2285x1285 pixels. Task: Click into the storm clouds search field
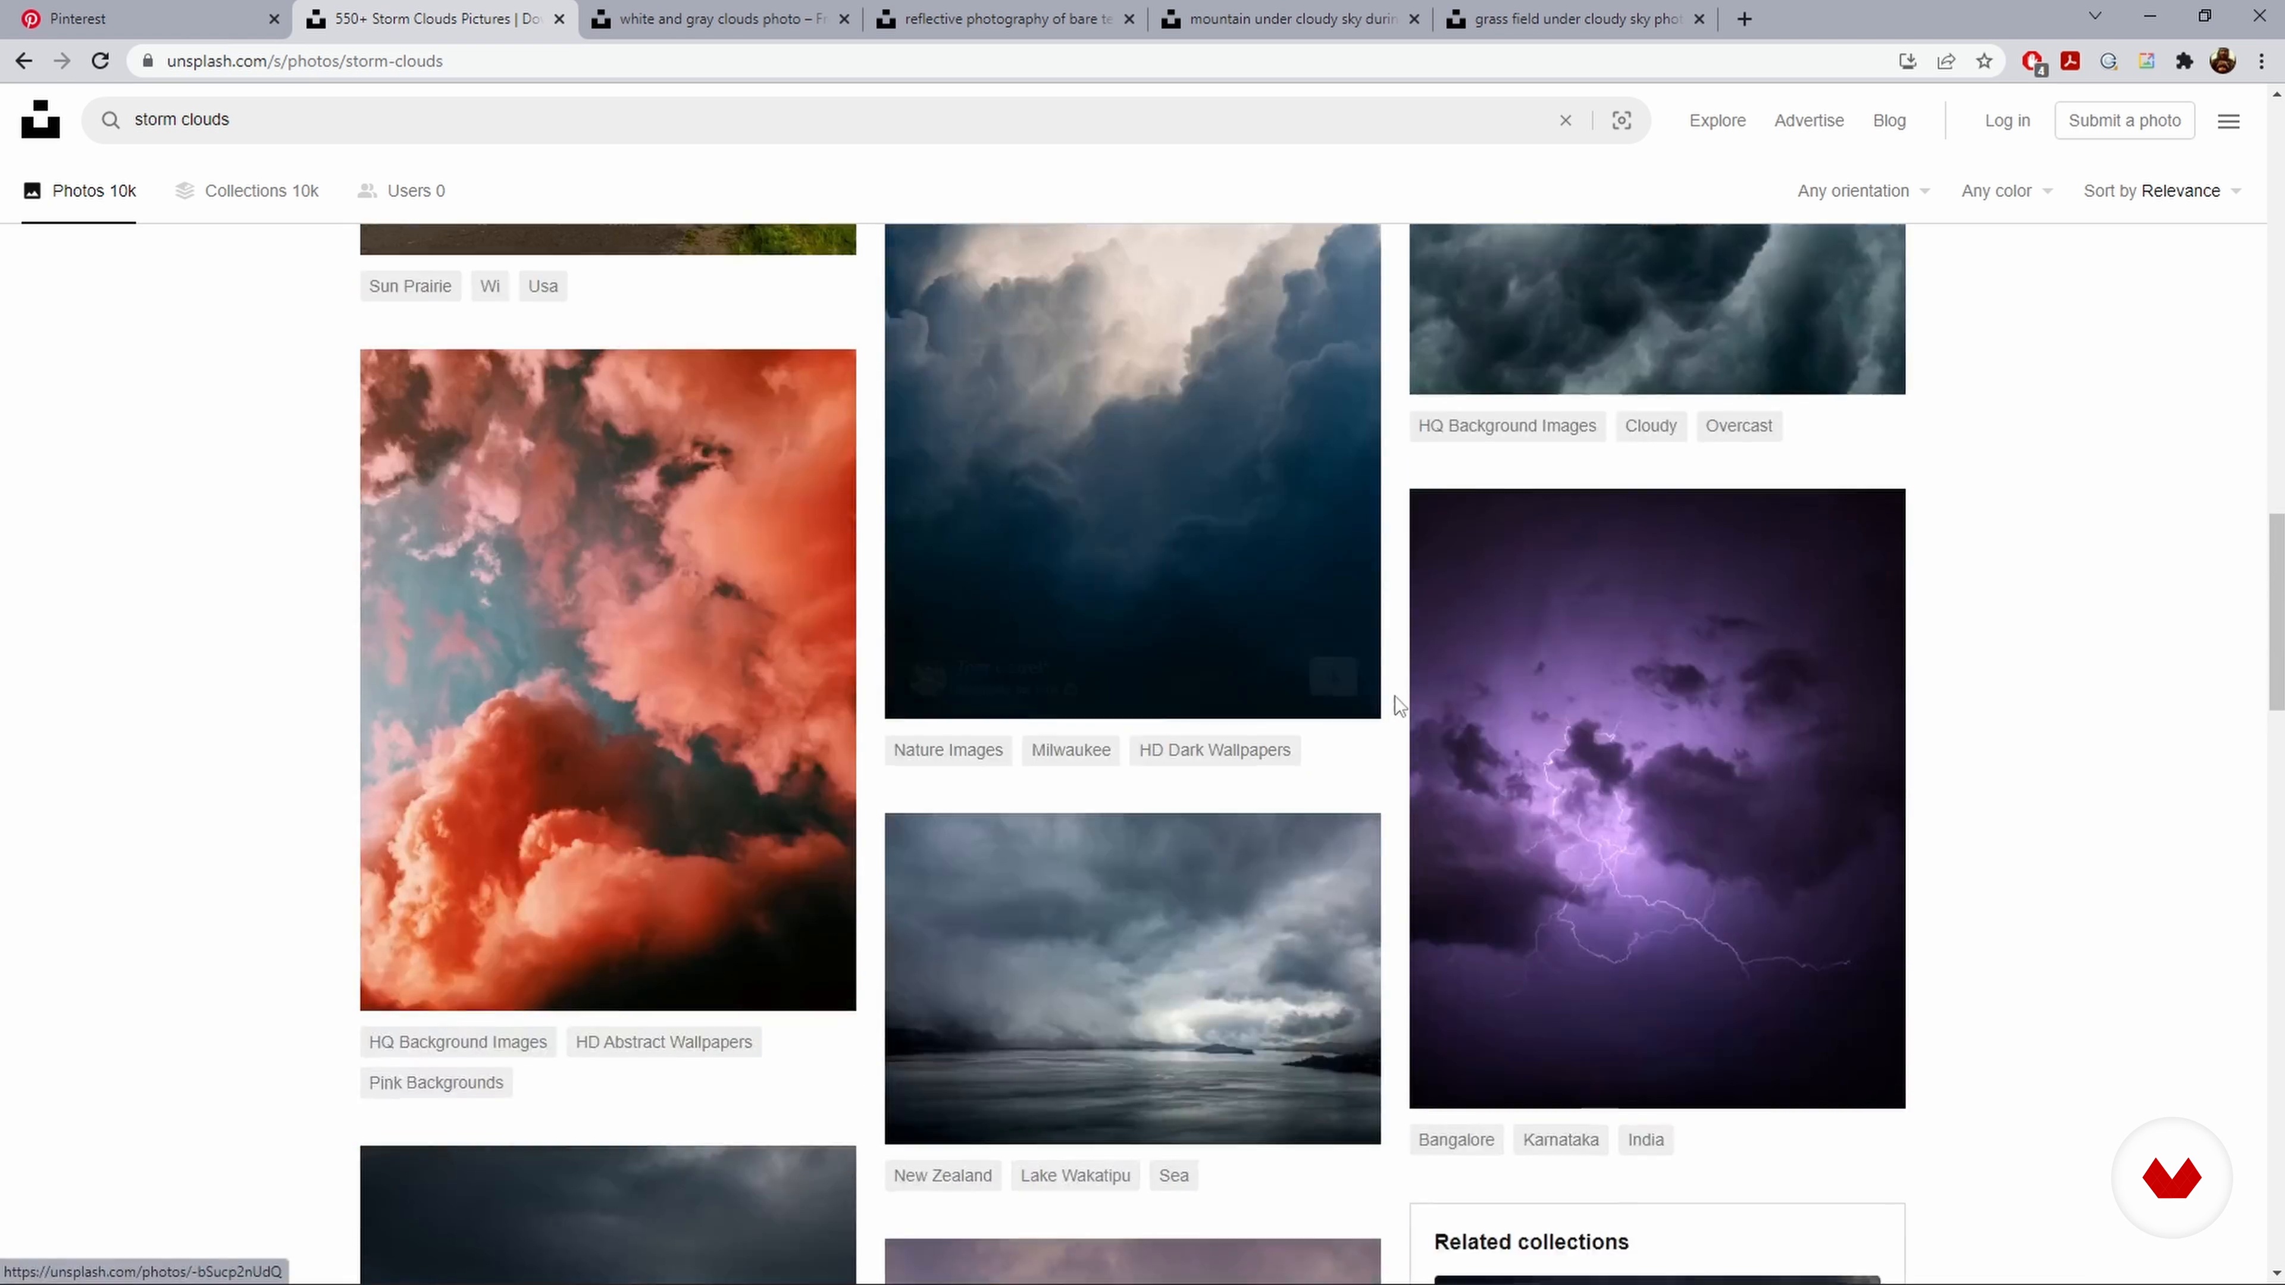coord(799,120)
